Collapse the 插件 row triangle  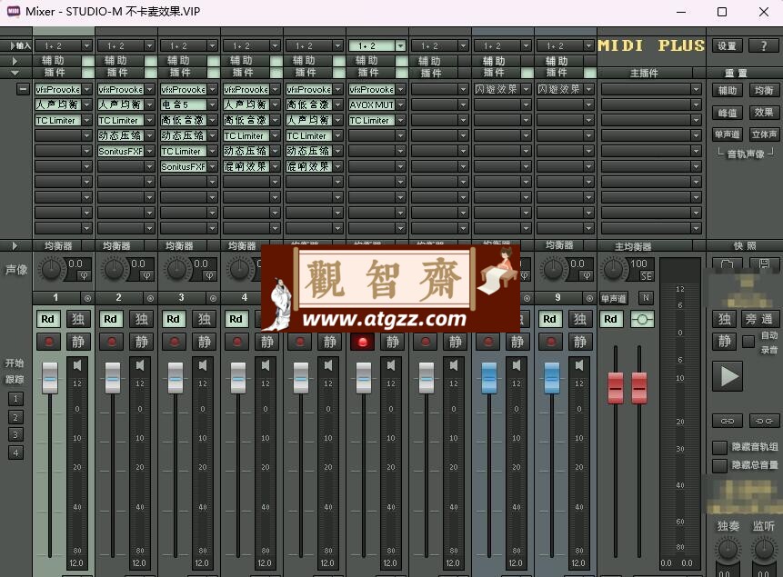click(15, 73)
